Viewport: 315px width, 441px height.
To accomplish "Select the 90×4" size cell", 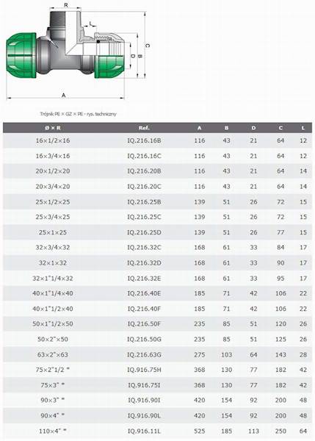I will click(53, 415).
